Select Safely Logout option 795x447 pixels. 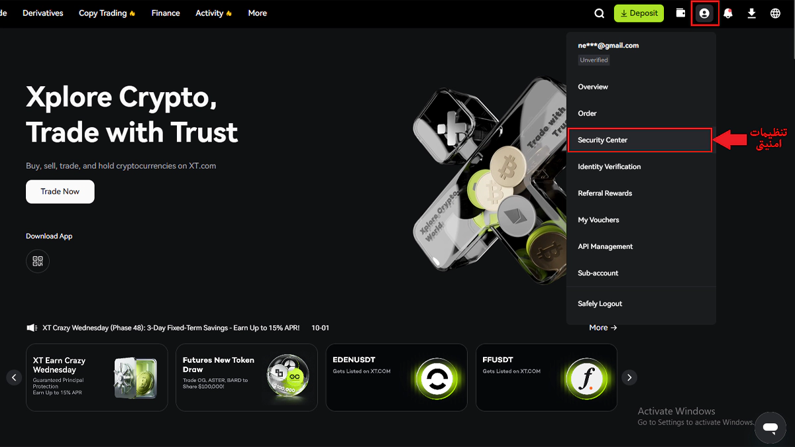click(600, 304)
